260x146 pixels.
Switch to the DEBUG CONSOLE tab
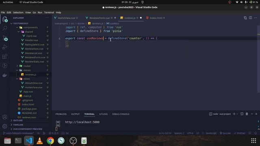(121, 114)
